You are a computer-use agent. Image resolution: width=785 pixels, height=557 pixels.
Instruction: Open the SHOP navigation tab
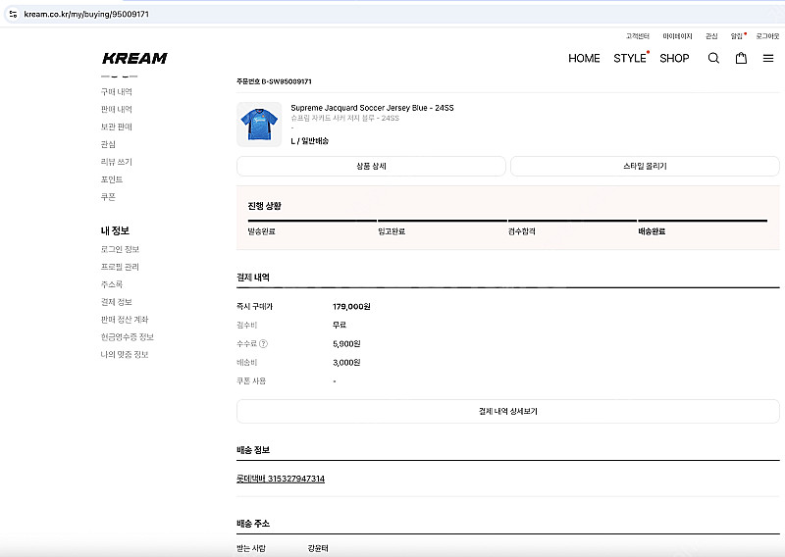(x=674, y=58)
